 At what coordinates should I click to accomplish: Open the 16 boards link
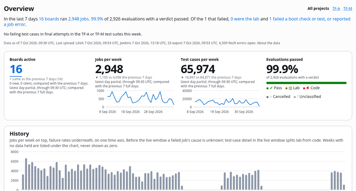point(49,19)
